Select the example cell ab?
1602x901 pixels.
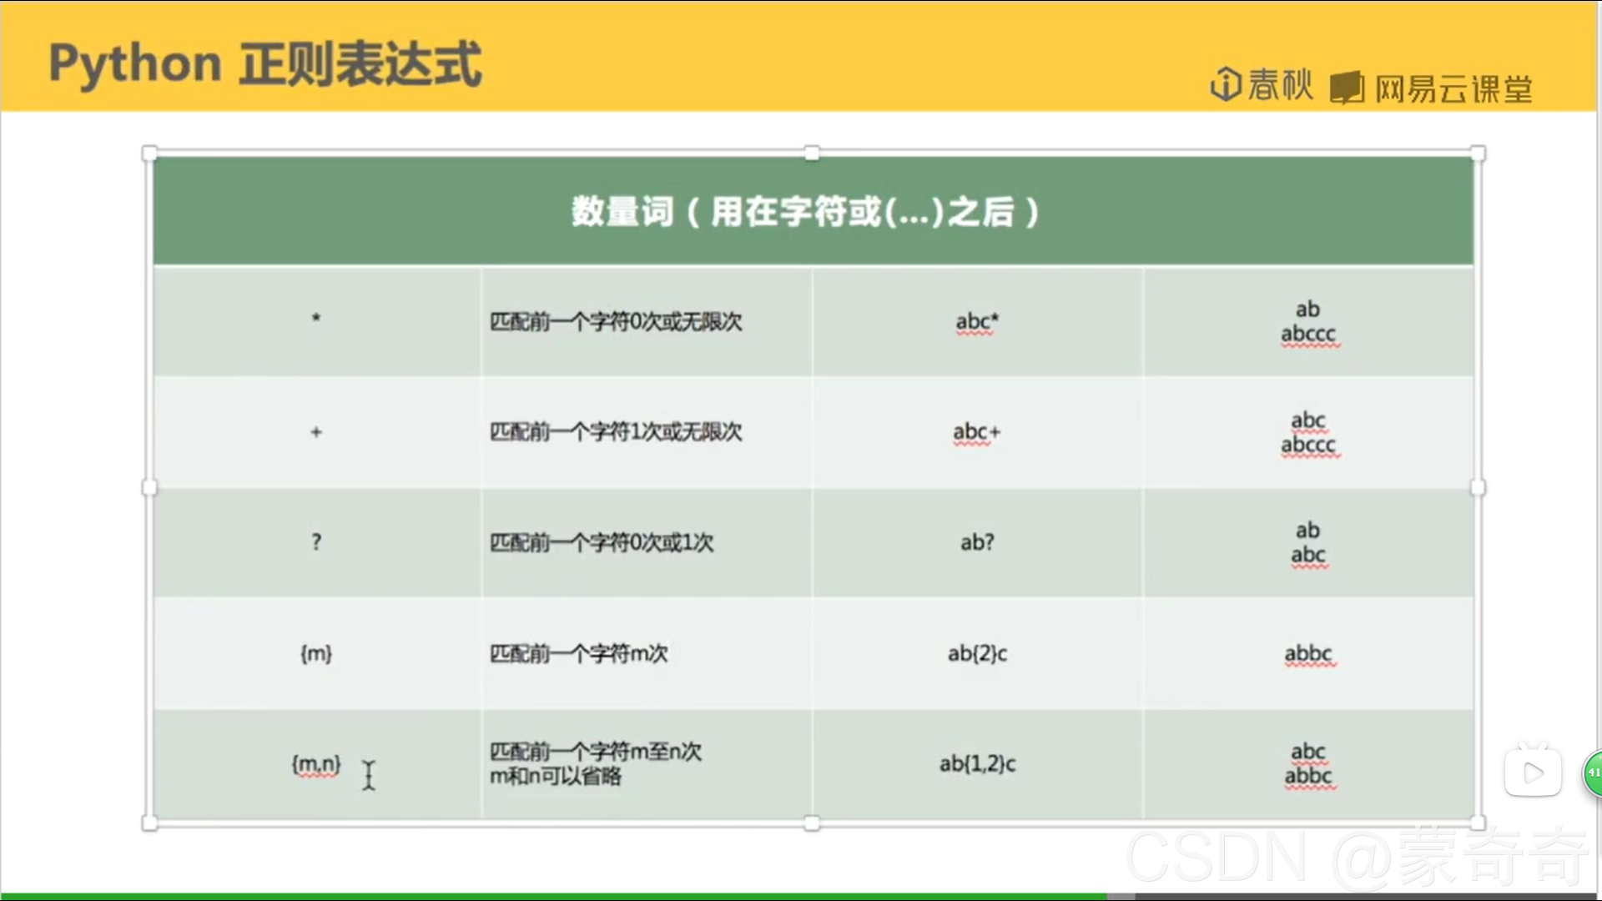click(x=978, y=542)
